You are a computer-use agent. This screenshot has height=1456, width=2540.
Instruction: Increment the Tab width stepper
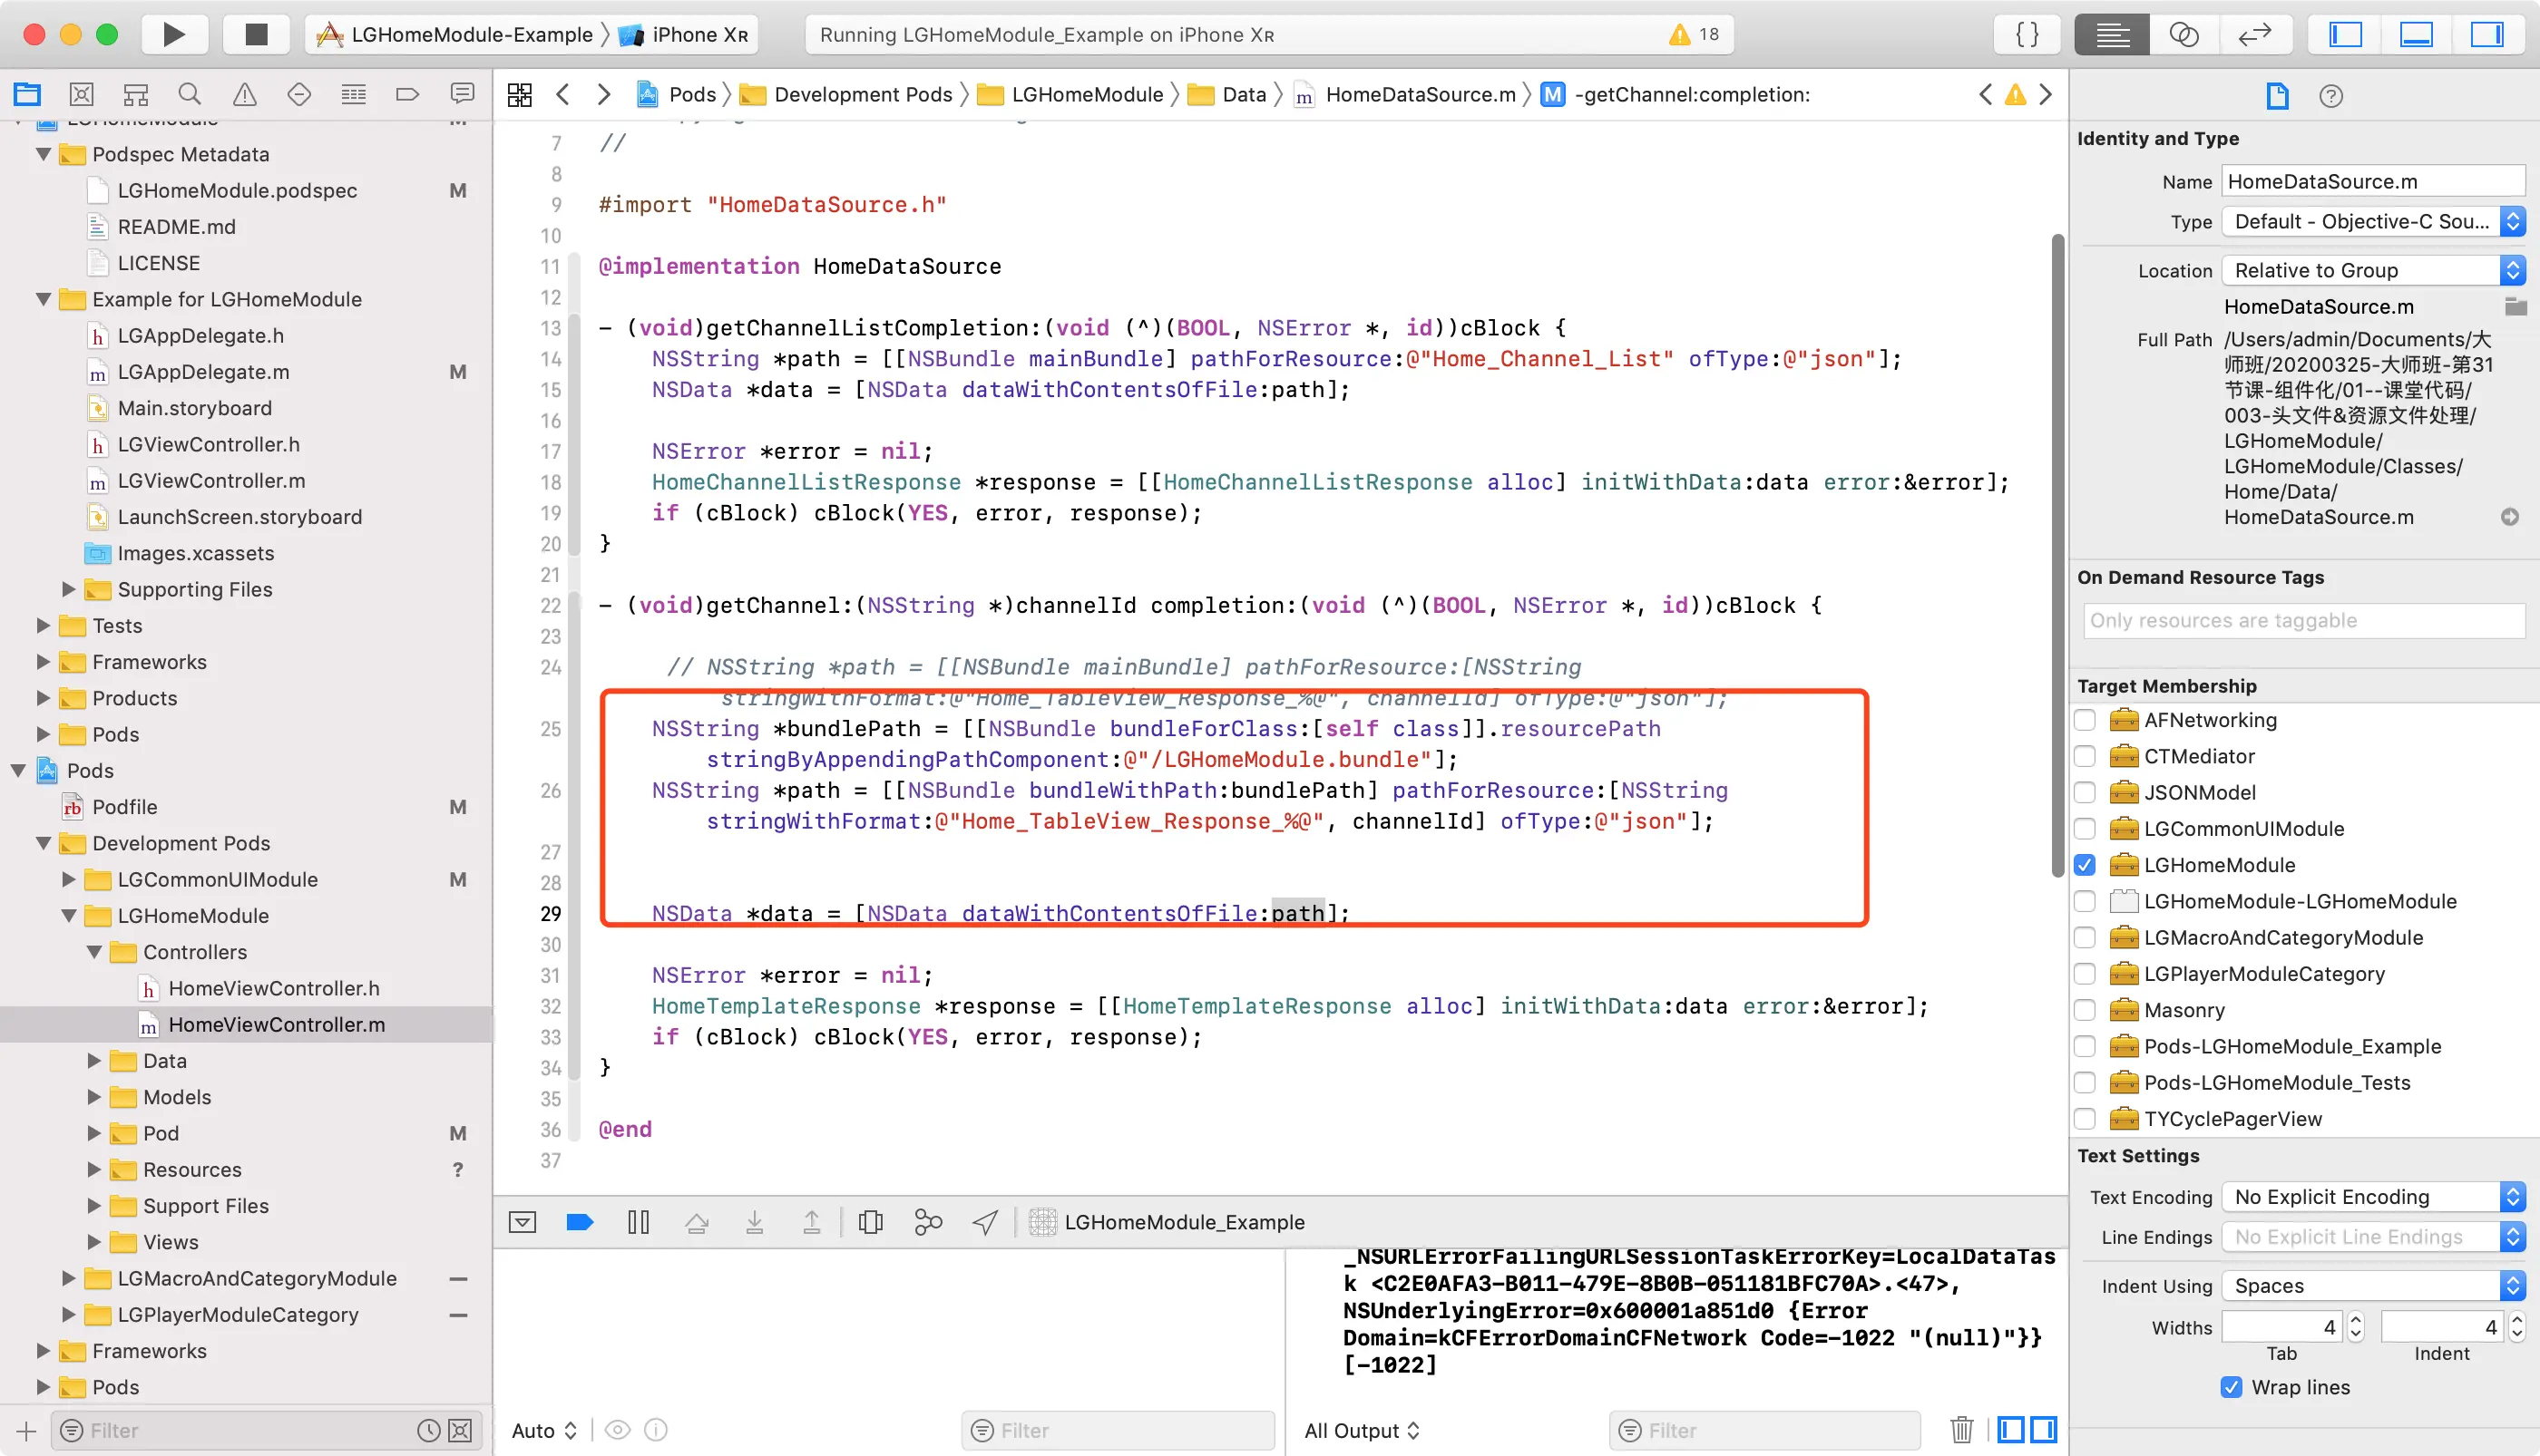tap(2355, 1320)
